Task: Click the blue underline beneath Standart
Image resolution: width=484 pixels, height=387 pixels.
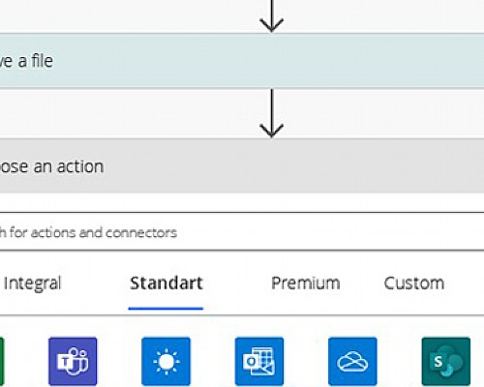Action: [x=166, y=309]
